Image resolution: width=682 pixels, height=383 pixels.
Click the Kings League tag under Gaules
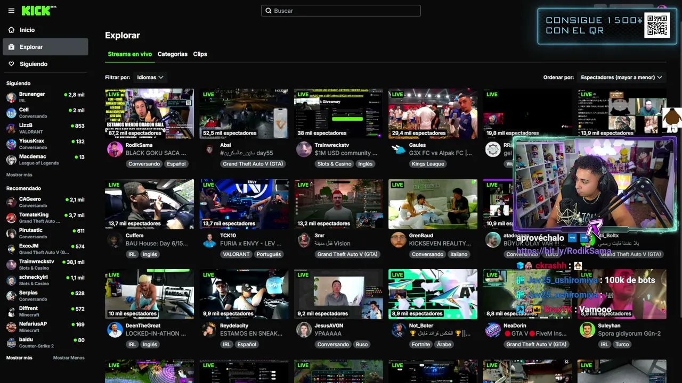(x=428, y=164)
